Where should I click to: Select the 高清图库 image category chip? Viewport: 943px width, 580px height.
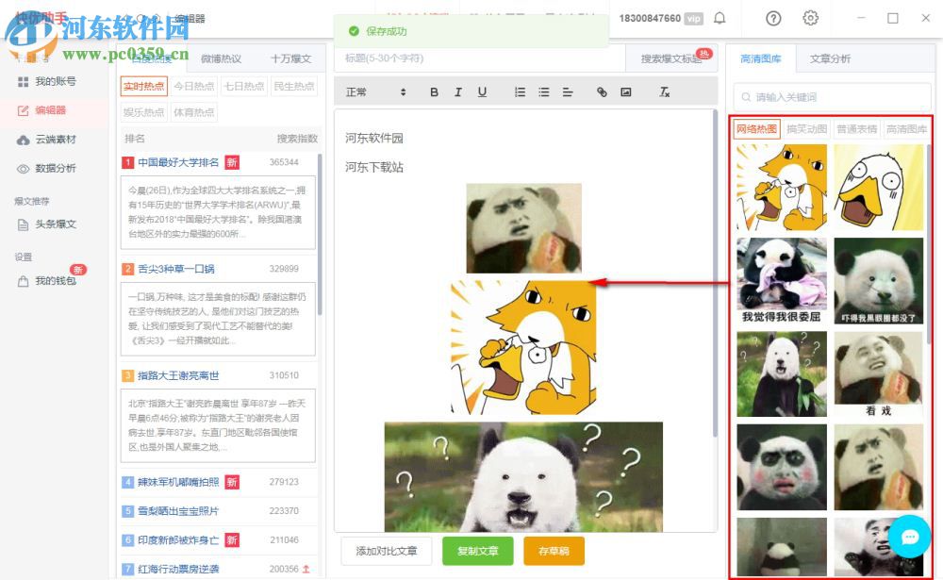[905, 129]
